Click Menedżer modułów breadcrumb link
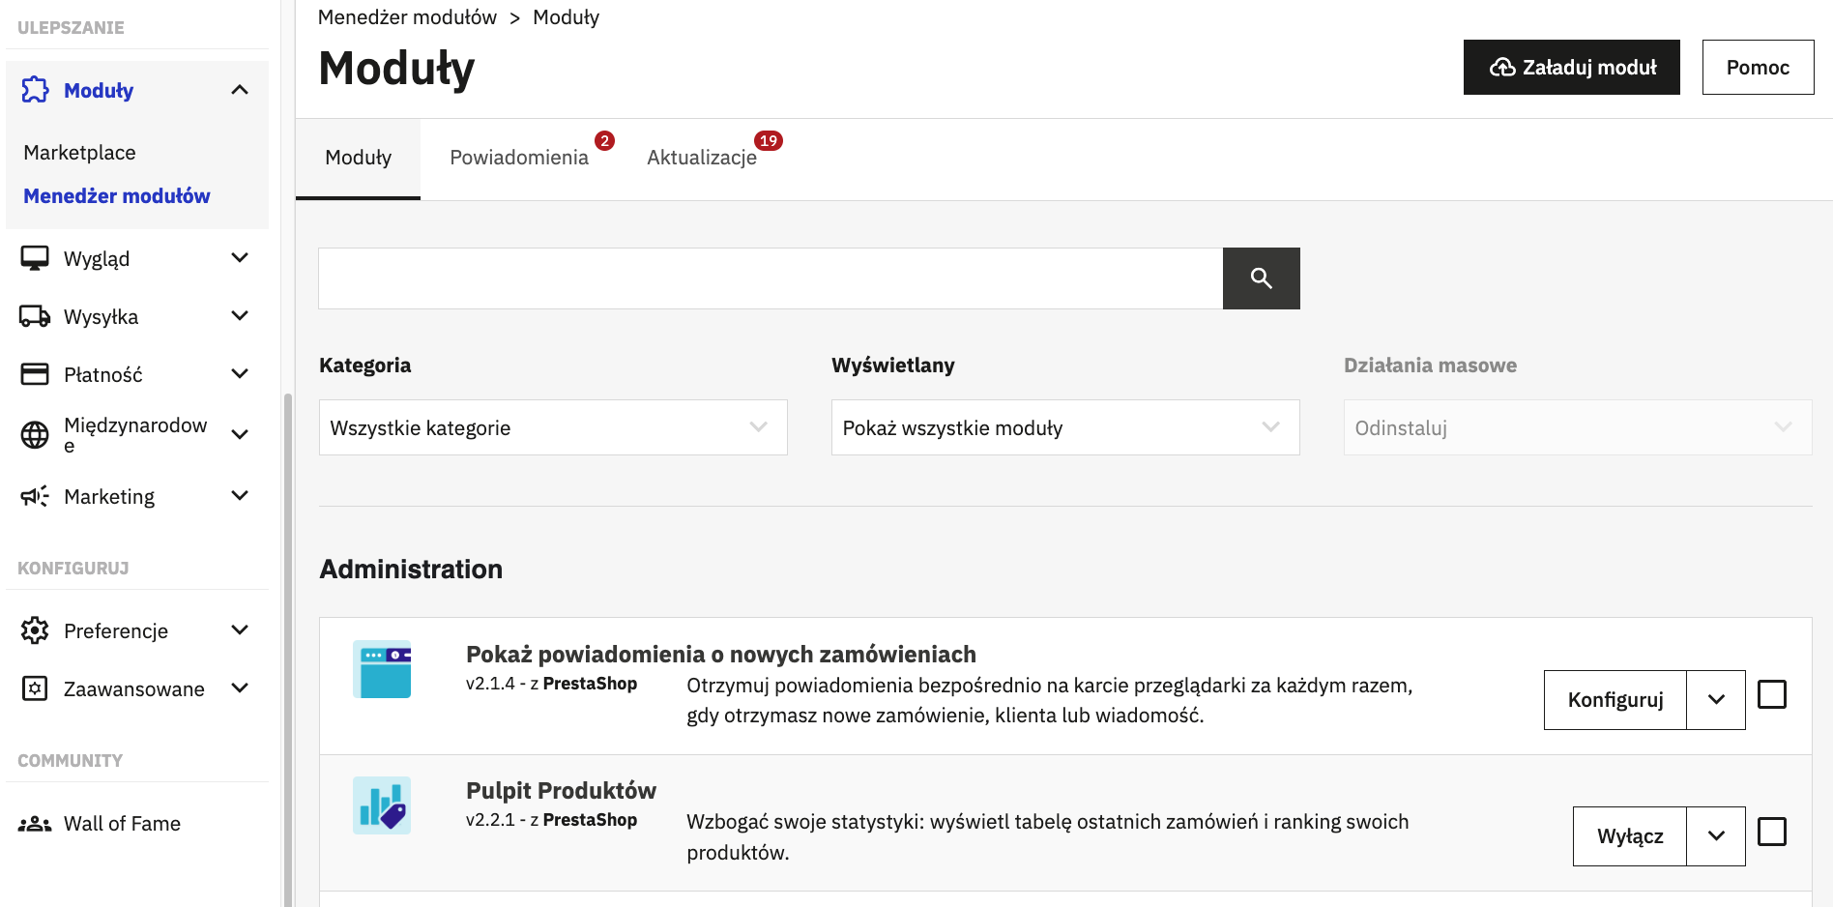This screenshot has width=1833, height=907. (x=407, y=17)
